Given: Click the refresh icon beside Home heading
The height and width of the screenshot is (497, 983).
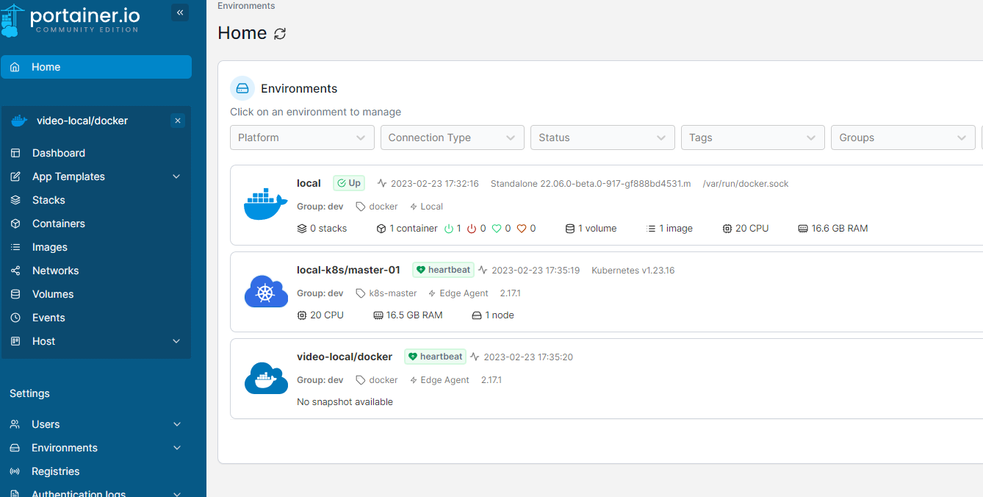Looking at the screenshot, I should tap(280, 34).
